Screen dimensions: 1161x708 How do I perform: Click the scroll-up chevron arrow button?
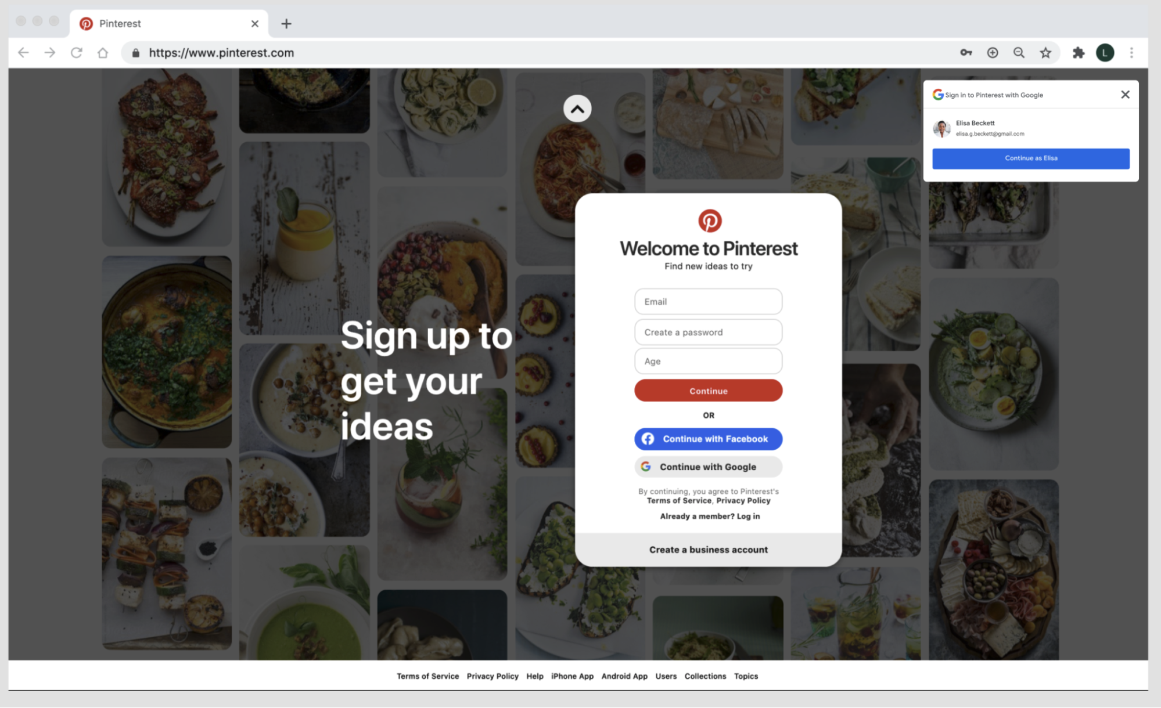point(577,109)
